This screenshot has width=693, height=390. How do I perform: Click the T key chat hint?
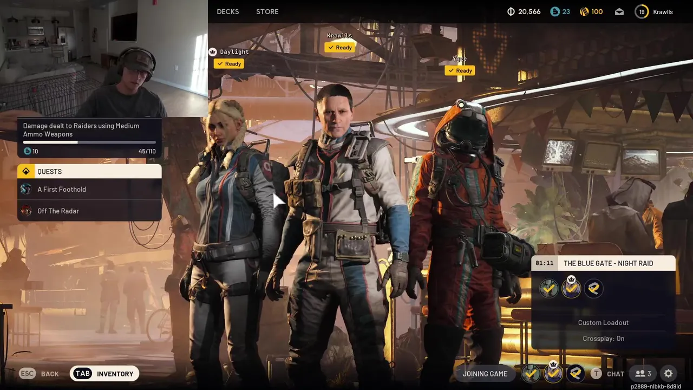pyautogui.click(x=596, y=373)
